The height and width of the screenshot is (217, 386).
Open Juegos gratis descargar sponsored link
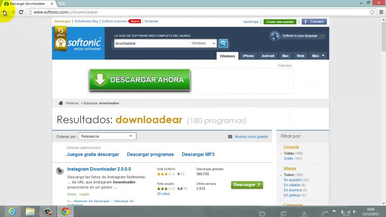tap(93, 154)
